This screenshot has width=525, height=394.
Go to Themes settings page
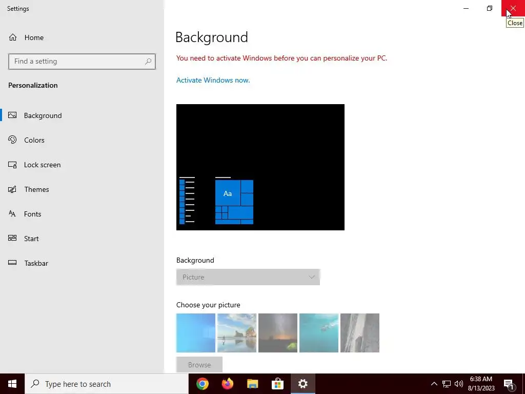click(x=82, y=189)
